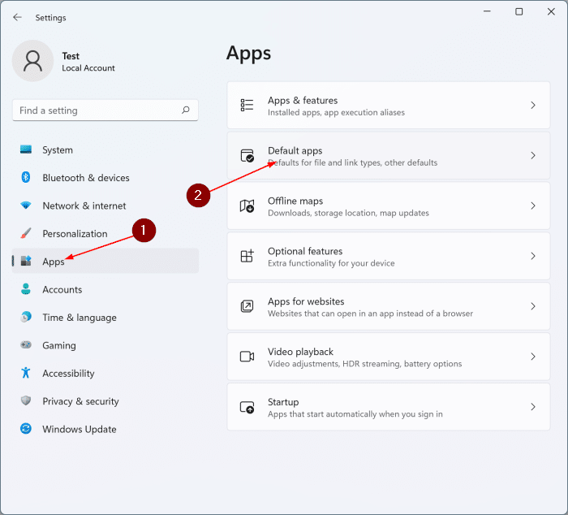568x515 pixels.
Task: Click the Local Account label
Action: point(88,67)
